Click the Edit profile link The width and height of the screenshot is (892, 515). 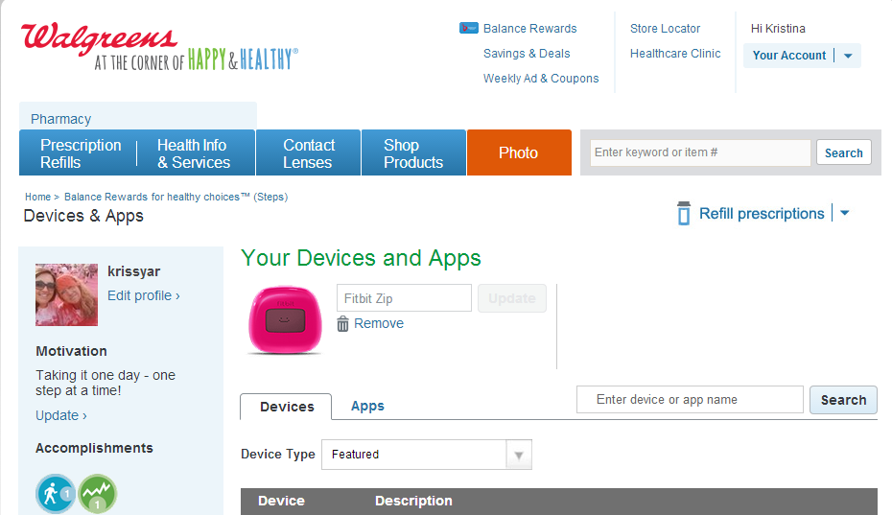coord(143,295)
